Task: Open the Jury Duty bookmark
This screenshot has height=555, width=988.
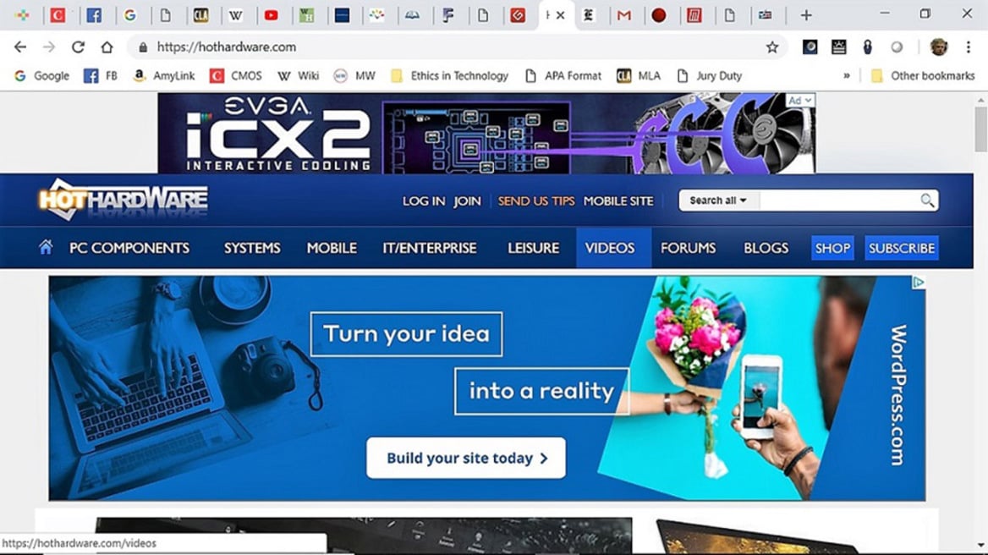Action: (709, 75)
